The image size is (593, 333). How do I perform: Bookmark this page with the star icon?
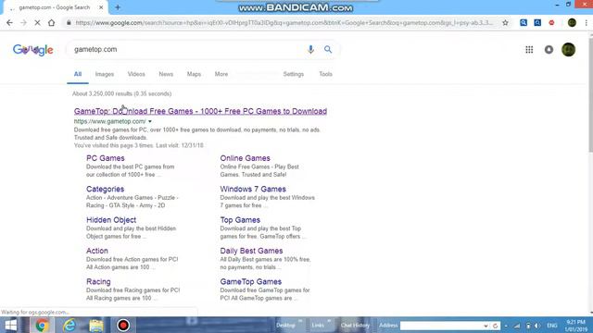click(505, 23)
